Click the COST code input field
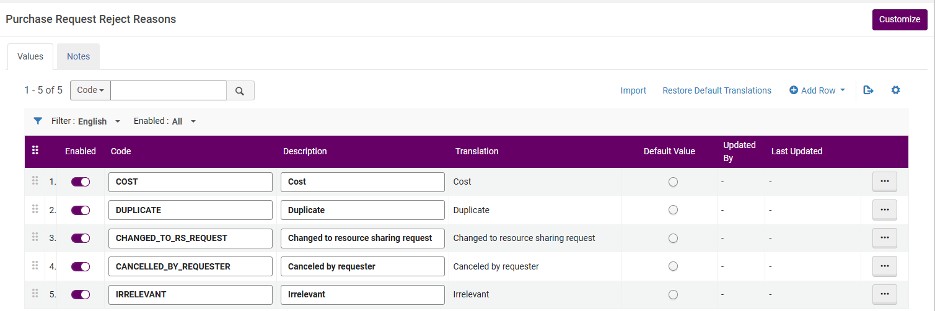935x311 pixels. coord(190,182)
